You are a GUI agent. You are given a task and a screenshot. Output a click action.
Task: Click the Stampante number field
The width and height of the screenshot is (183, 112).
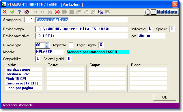[x=29, y=20]
